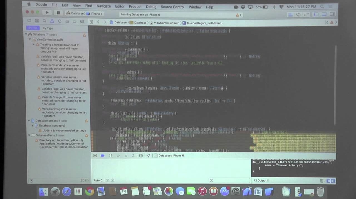
Task: Clear console with the trash icon
Action: (x=322, y=181)
